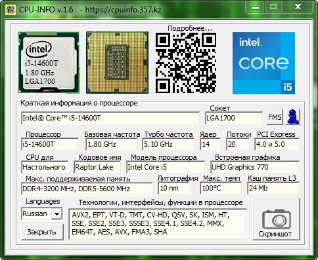The width and height of the screenshot is (318, 260).
Task: Click the Настольного CPU type field
Action: [x=45, y=167]
